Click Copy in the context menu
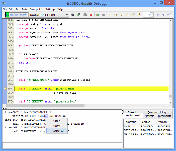 click(x=56, y=126)
